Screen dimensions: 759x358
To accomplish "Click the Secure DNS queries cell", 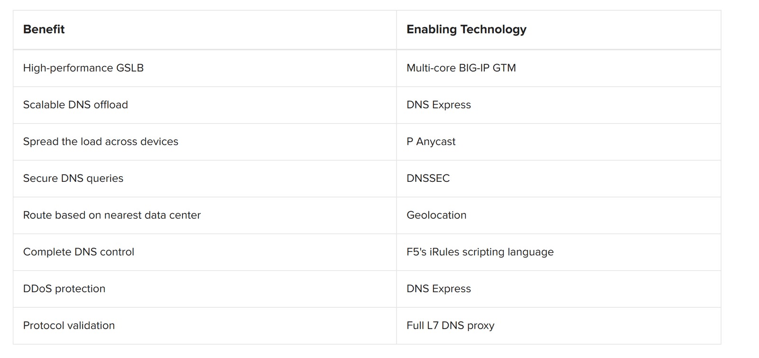I will point(73,179).
